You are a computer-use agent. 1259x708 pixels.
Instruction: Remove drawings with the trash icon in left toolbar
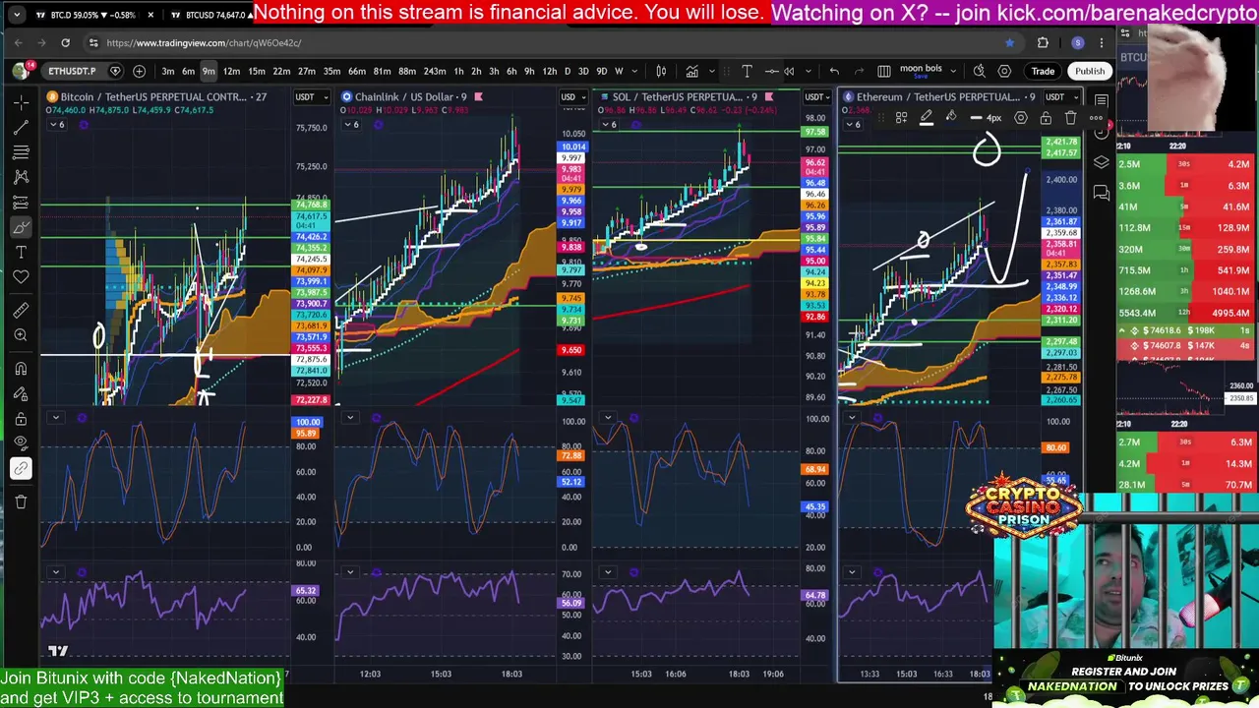21,501
